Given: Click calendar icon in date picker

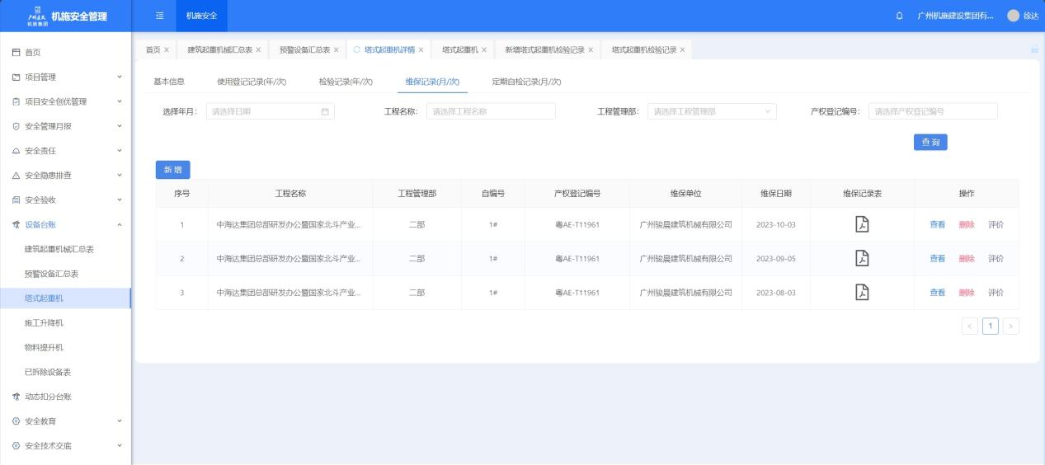Looking at the screenshot, I should click(324, 111).
